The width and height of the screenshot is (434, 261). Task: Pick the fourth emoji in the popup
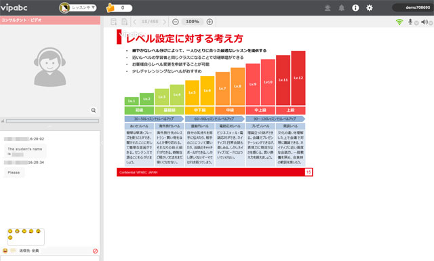click(x=31, y=231)
